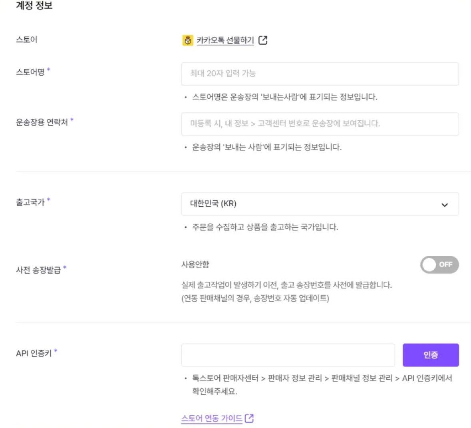Click the 스토어명 field label
This screenshot has width=471, height=428.
coord(30,72)
